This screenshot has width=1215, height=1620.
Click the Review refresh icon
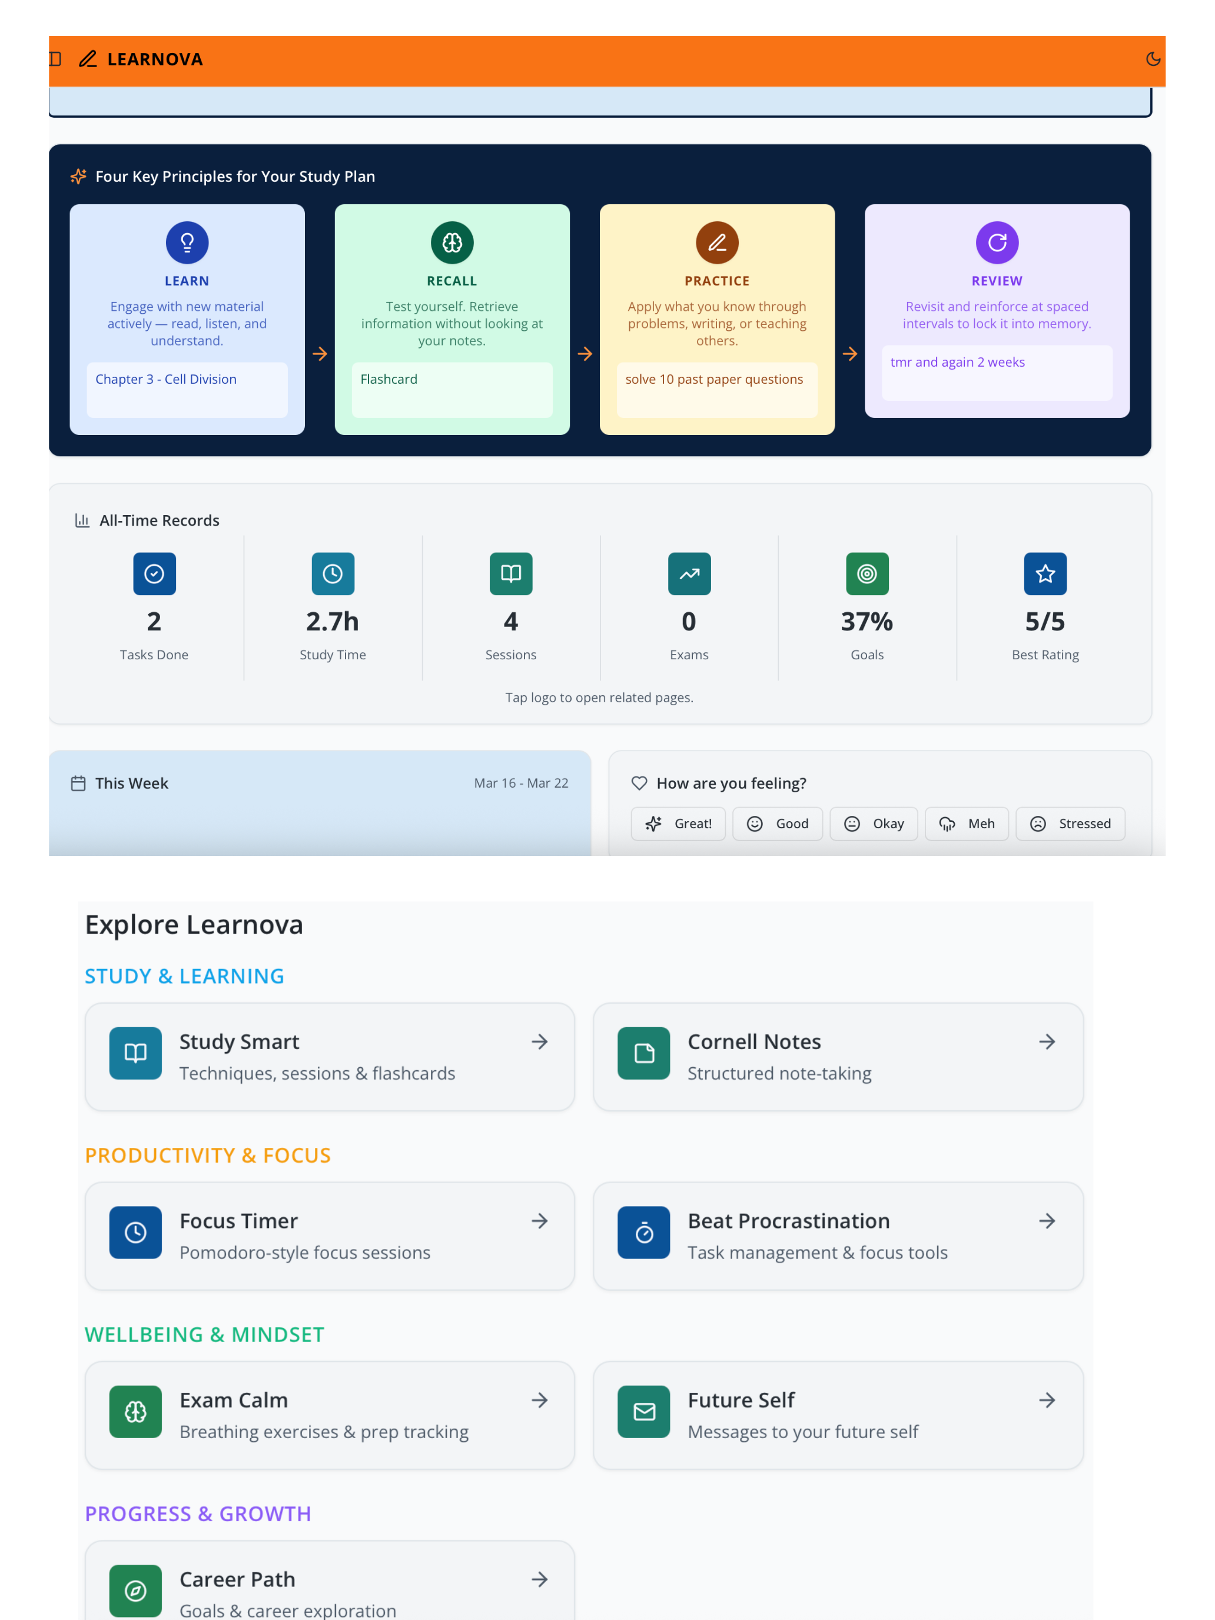pos(997,243)
